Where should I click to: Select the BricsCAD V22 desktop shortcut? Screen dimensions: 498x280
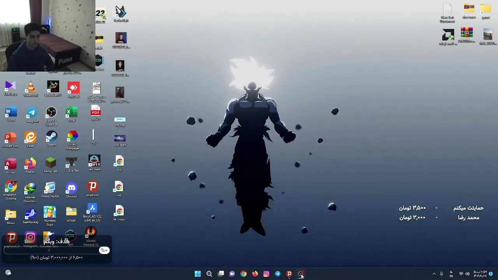pyautogui.click(x=92, y=213)
